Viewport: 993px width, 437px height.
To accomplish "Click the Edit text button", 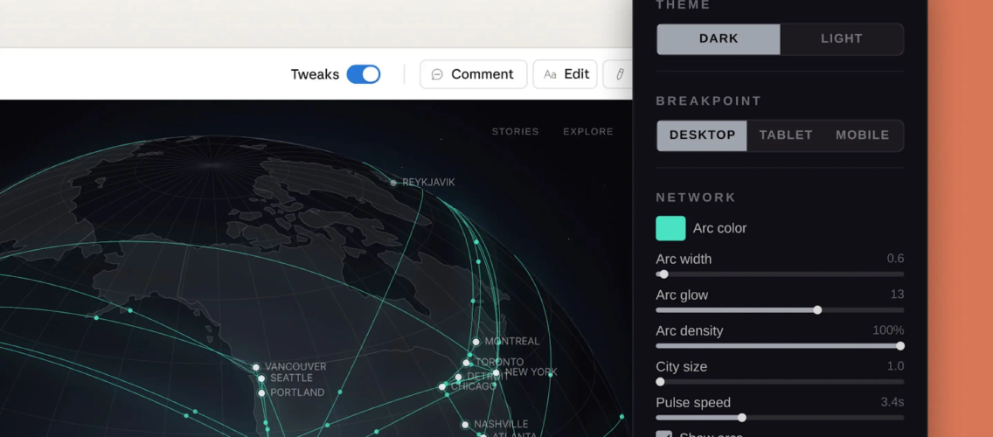I will pos(566,74).
